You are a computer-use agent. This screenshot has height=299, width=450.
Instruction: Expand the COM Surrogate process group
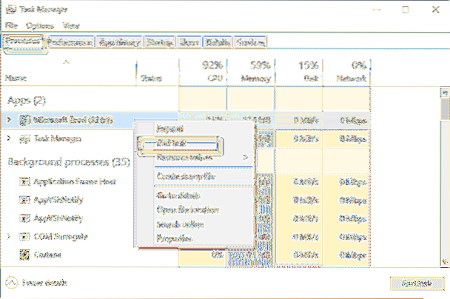[9, 237]
